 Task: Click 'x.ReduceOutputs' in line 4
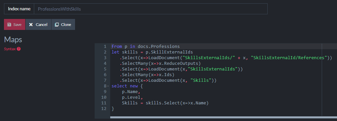[x=181, y=63]
